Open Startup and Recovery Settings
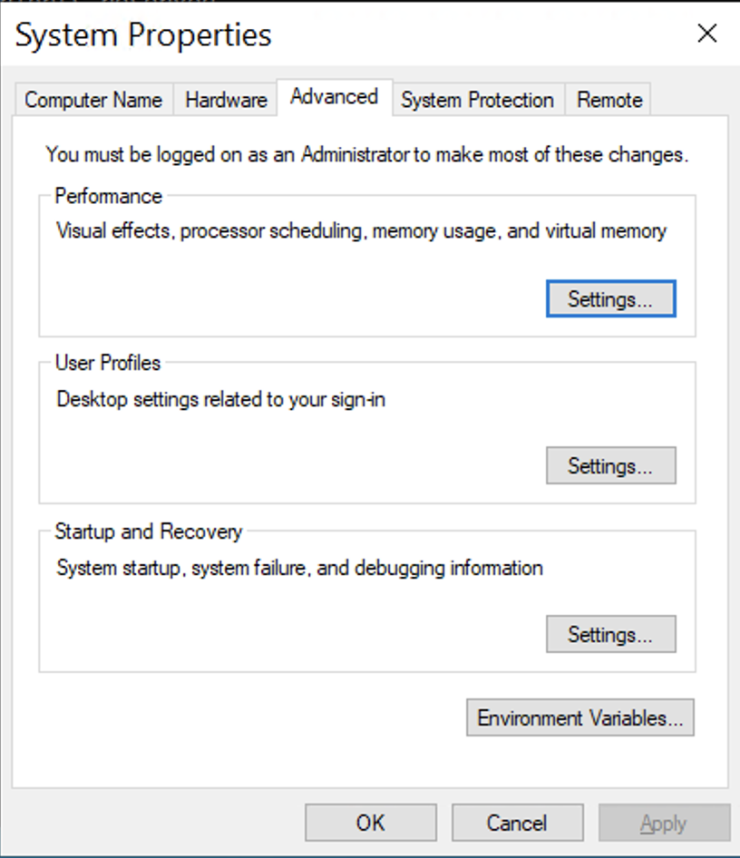The image size is (740, 858). [610, 634]
